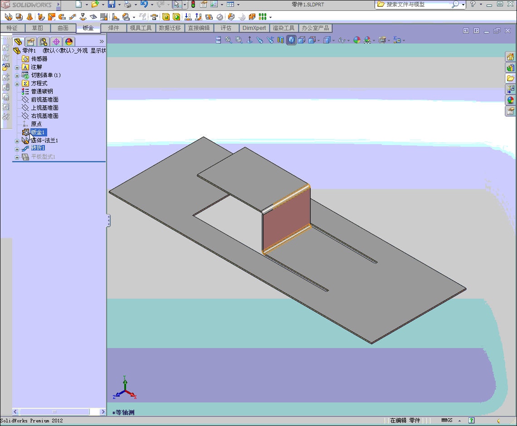Viewport: 517px width, 426px height.
Task: Click the Undo arrow icon
Action: (x=144, y=4)
